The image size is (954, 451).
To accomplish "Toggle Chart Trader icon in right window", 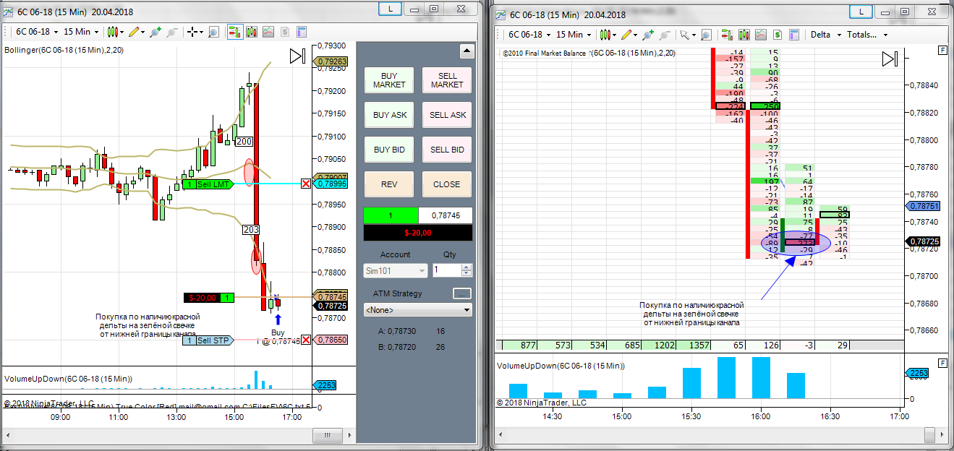I will [x=727, y=34].
